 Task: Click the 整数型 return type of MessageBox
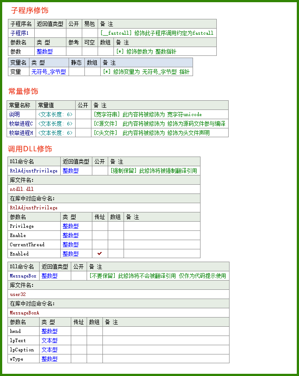[x=49, y=276]
